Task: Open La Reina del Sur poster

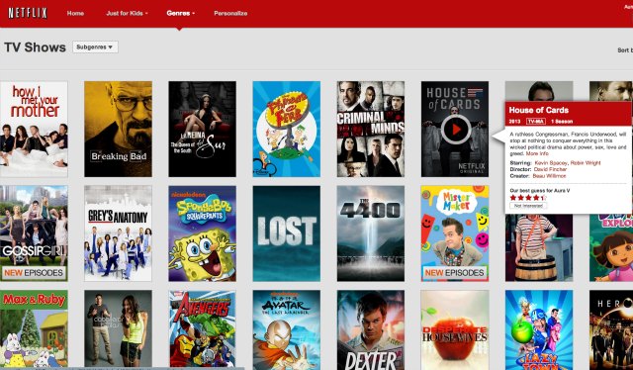Action: [202, 130]
